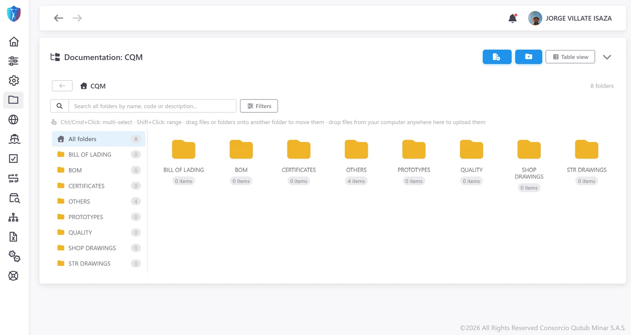
Task: Select the folder documentation sidebar icon
Action: coord(13,100)
